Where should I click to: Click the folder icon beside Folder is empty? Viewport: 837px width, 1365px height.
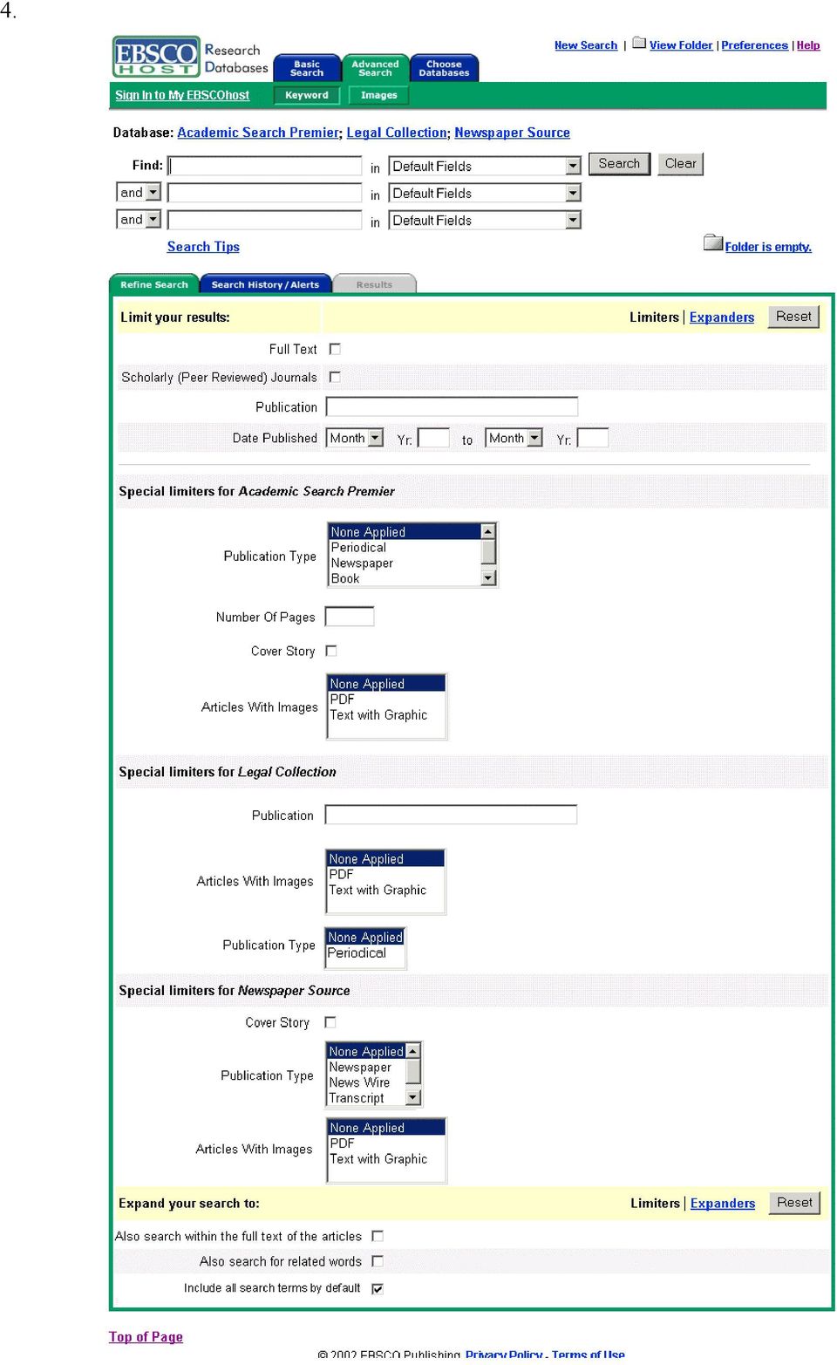713,242
